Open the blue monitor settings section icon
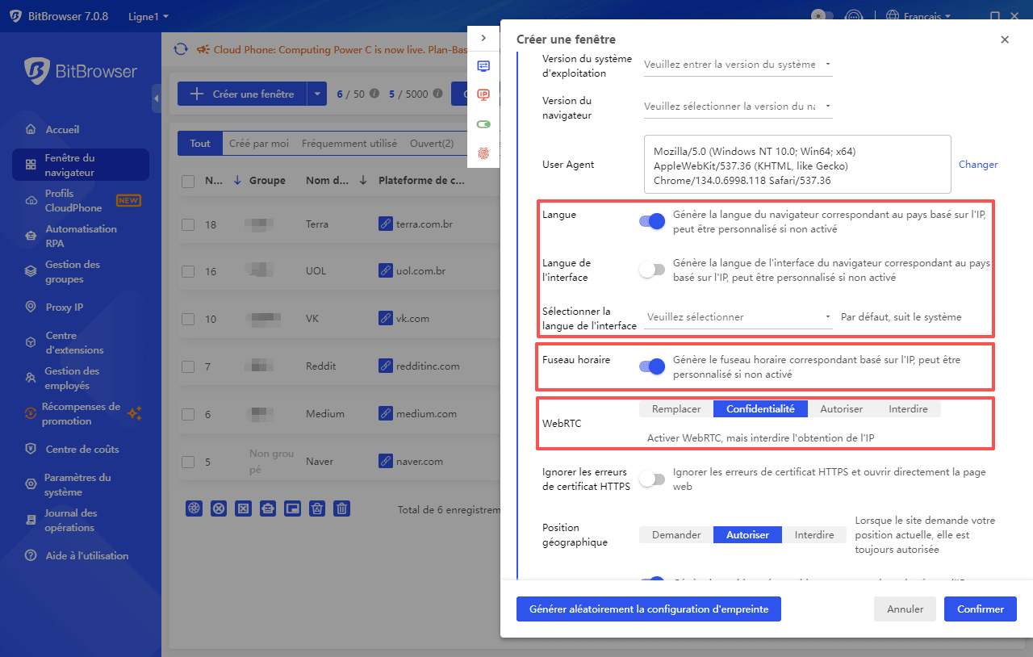The image size is (1033, 657). [x=483, y=66]
